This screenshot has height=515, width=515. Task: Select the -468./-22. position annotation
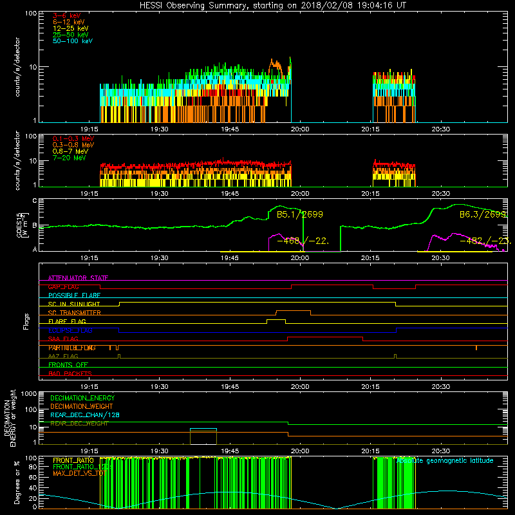coord(303,241)
